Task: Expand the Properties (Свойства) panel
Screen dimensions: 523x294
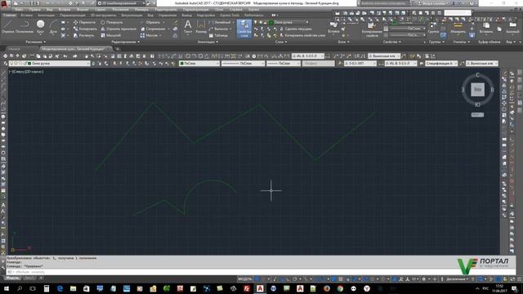Action: click(x=392, y=42)
